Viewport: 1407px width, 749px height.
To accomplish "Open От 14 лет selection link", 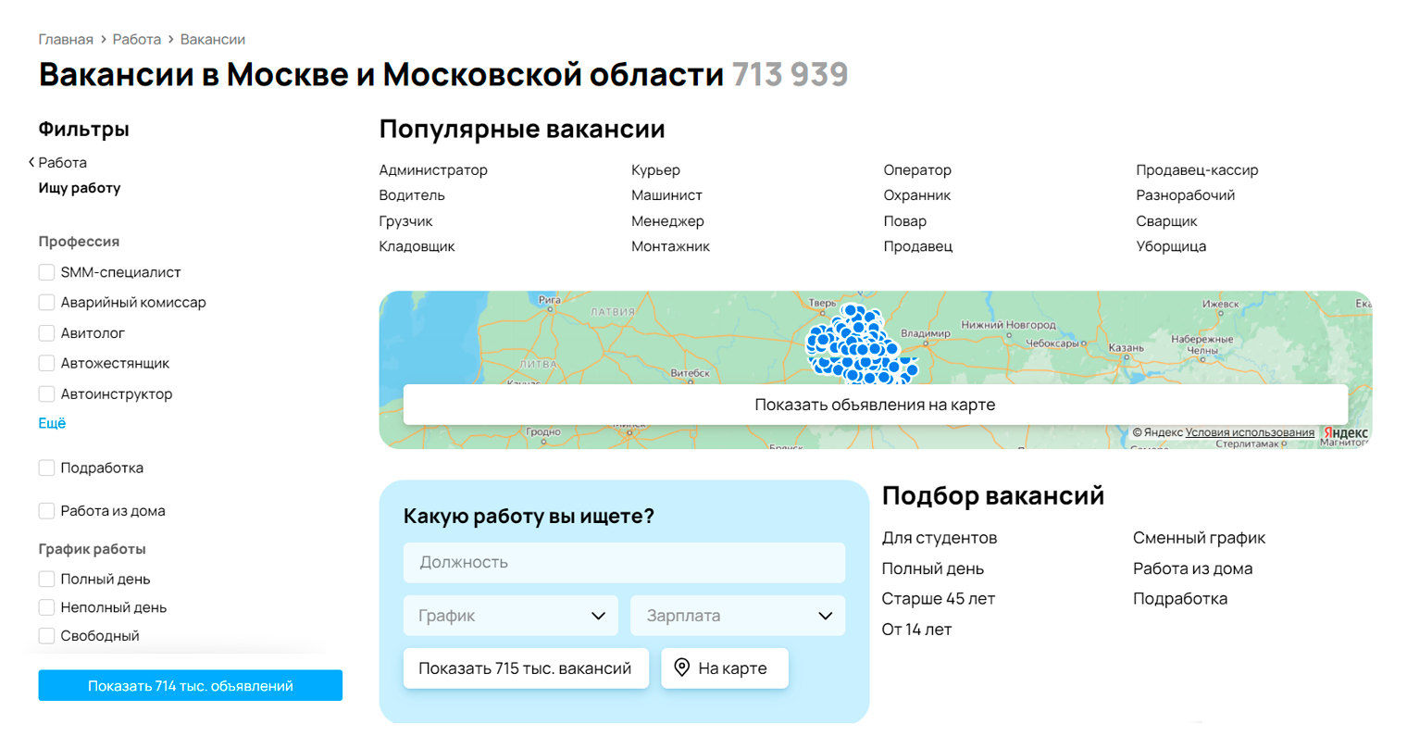I will tap(916, 630).
